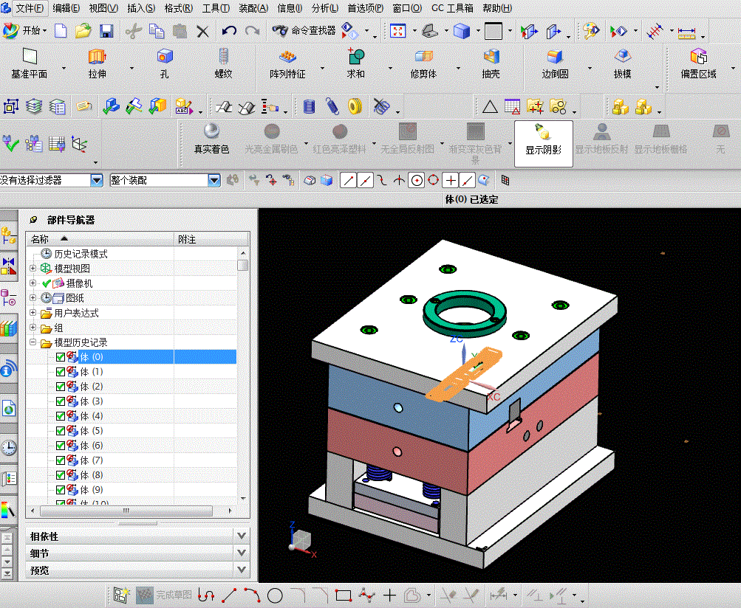Toggle the checkbox next to 体 (3)
Image resolution: width=741 pixels, height=608 pixels.
(61, 401)
